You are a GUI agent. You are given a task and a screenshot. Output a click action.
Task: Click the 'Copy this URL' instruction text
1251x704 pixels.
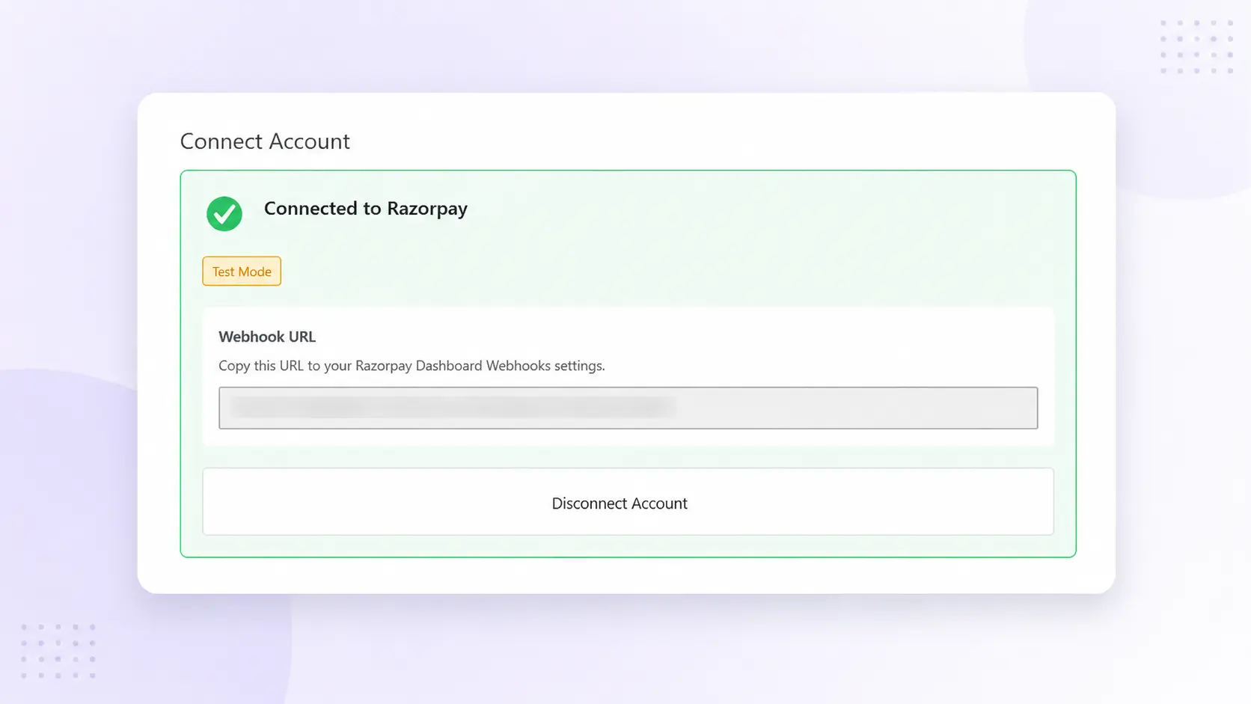412,366
